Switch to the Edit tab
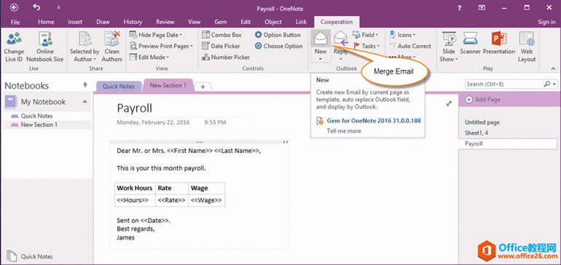 [246, 22]
